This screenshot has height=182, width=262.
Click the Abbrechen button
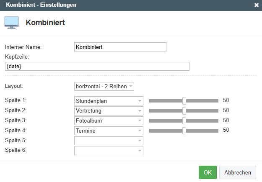coord(238,172)
